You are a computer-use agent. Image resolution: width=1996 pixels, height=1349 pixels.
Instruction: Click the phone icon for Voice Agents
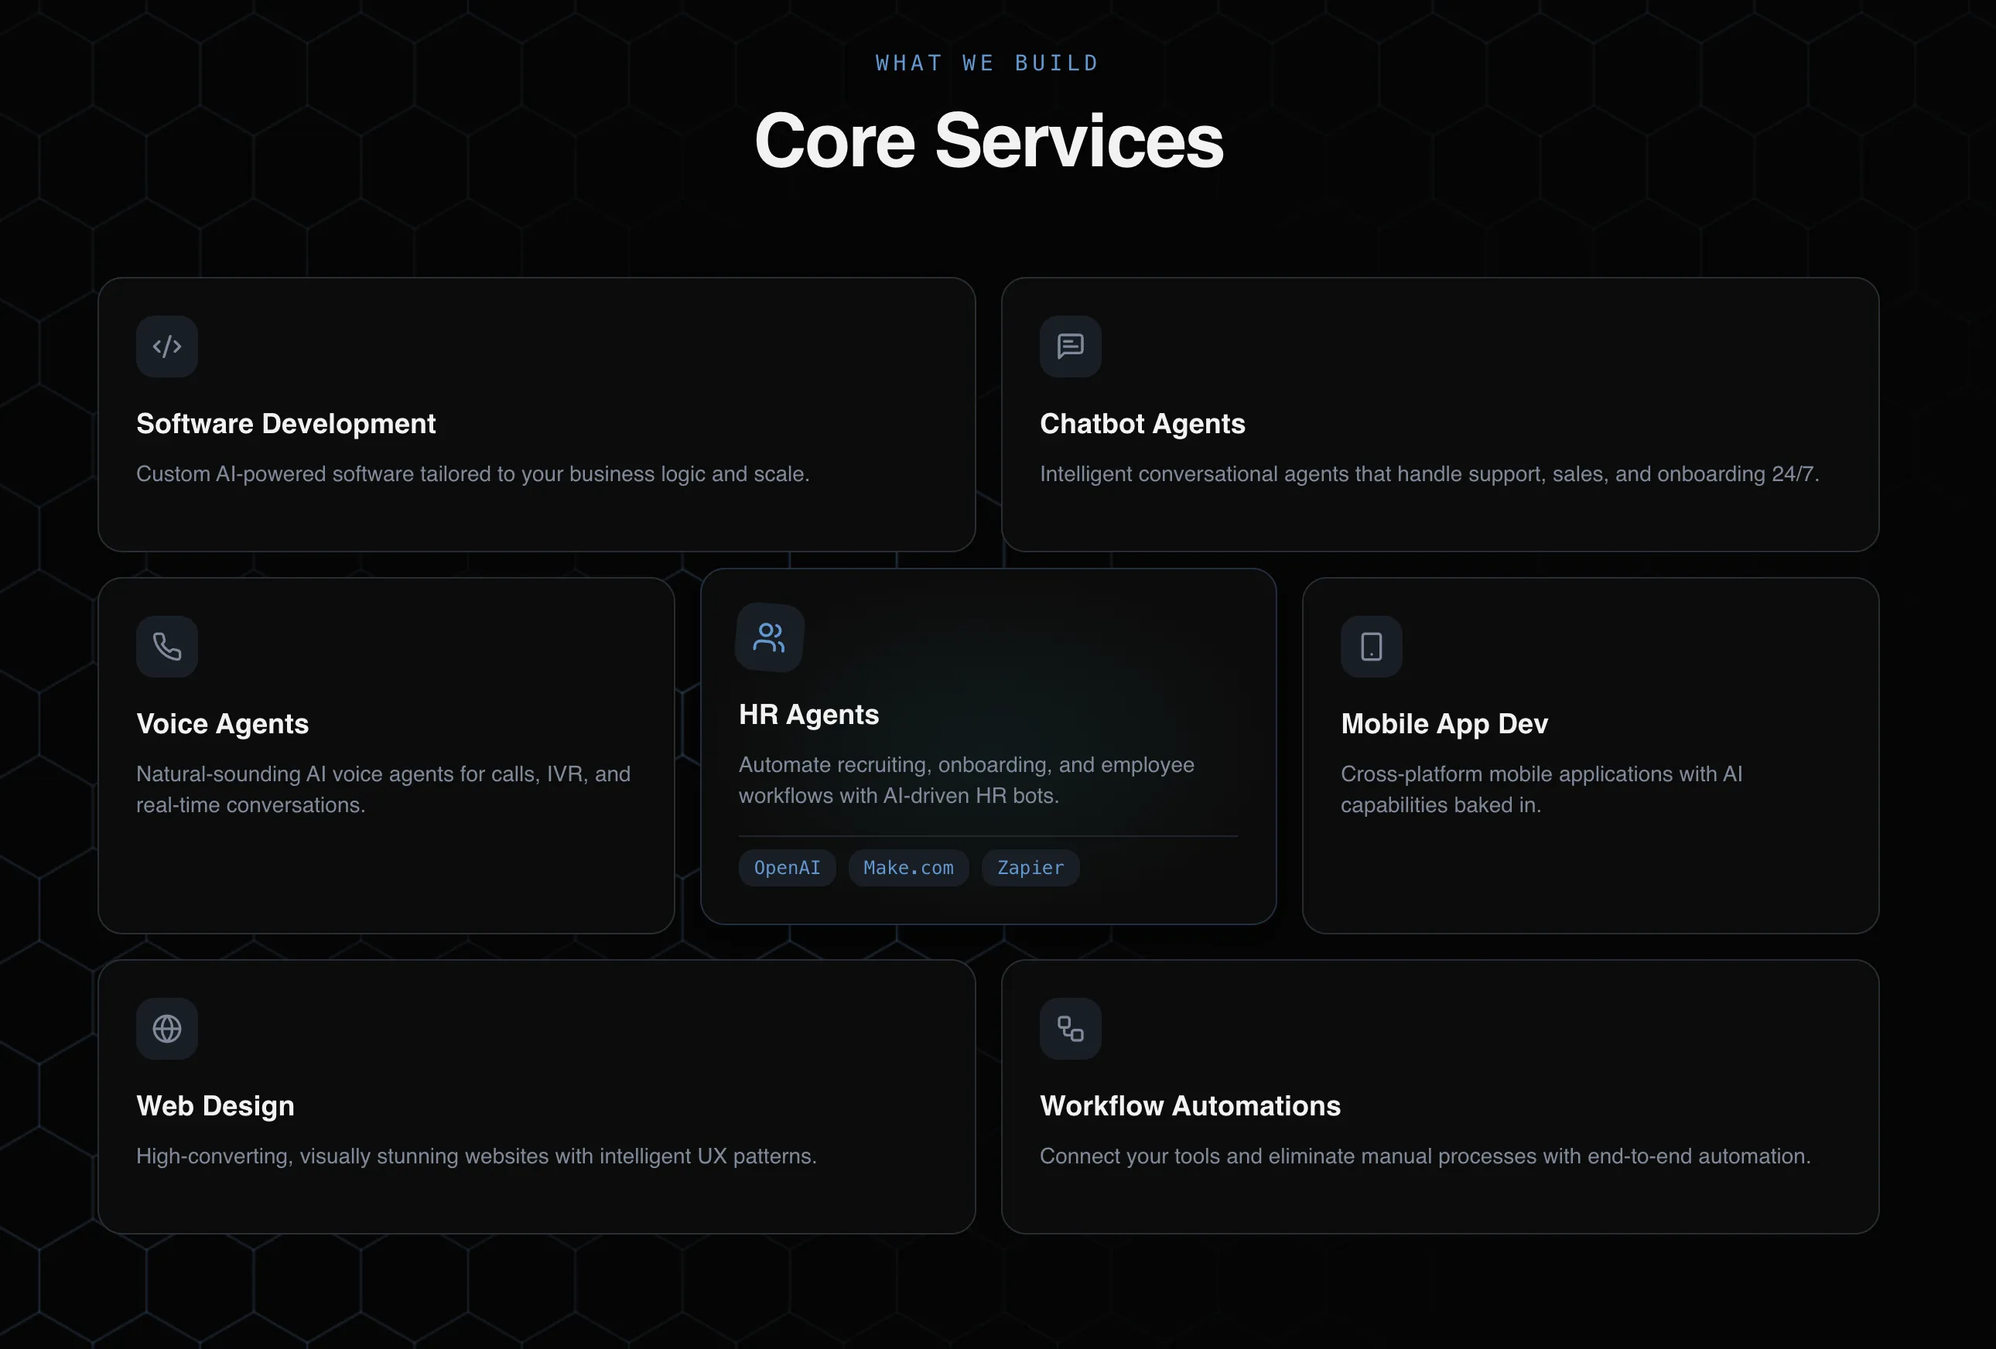click(x=166, y=647)
